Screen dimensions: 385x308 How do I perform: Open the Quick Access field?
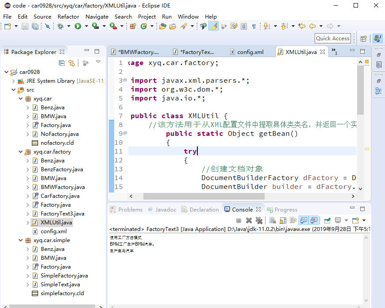click(332, 38)
